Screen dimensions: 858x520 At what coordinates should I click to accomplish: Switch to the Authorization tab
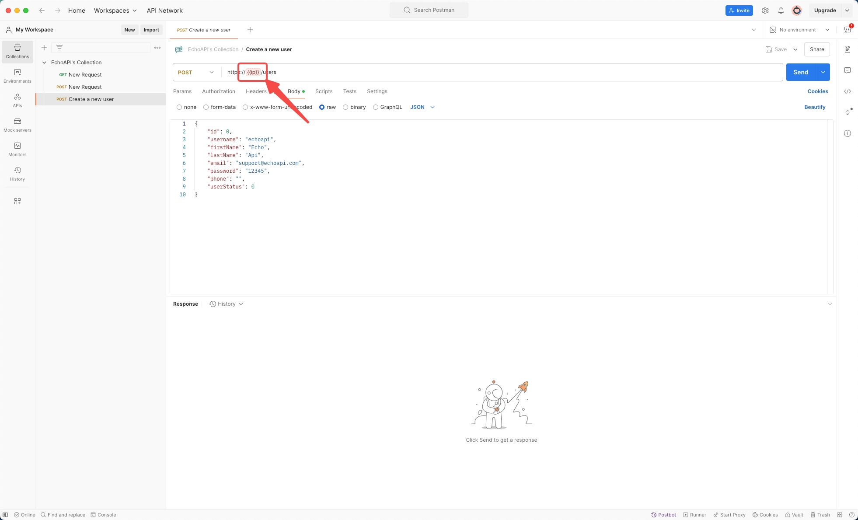pos(219,91)
